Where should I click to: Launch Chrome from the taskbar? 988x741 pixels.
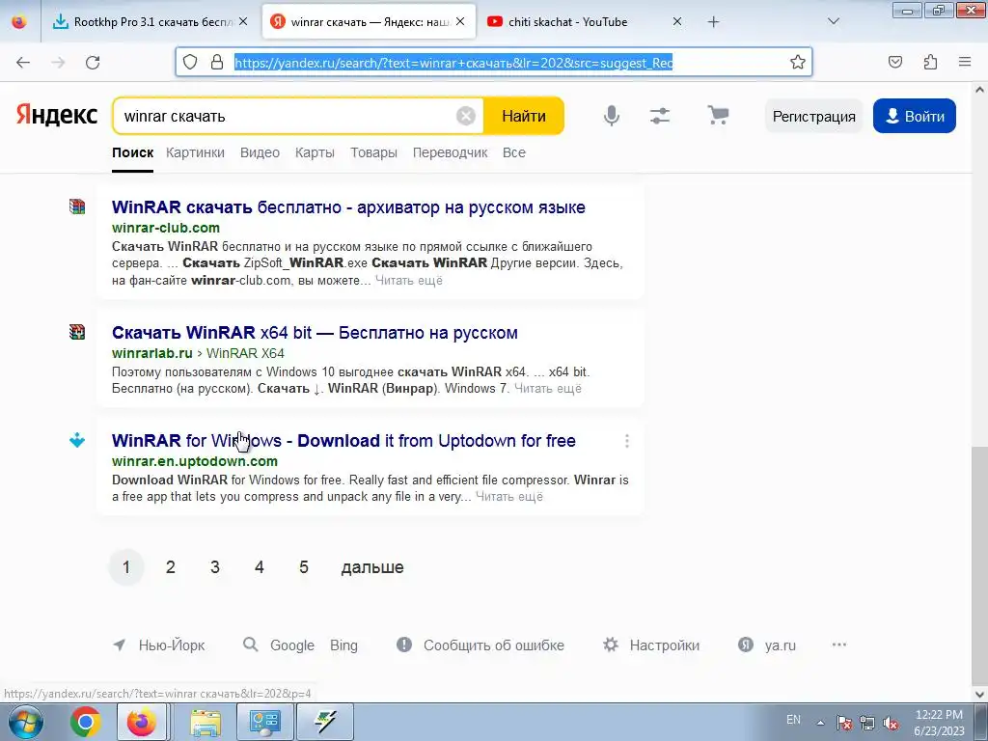click(x=86, y=722)
